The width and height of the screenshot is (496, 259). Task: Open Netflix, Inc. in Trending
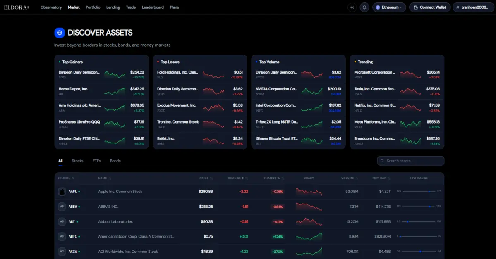[397, 108]
